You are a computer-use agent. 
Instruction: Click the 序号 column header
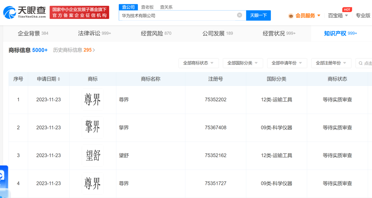pos(18,79)
